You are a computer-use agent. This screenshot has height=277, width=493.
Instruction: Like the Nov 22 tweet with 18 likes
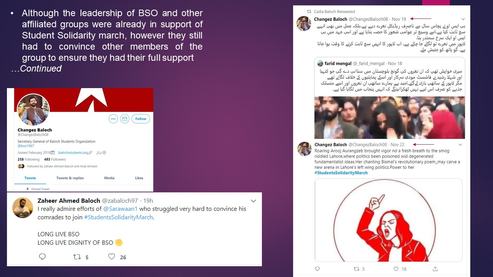pyautogui.click(x=396, y=269)
